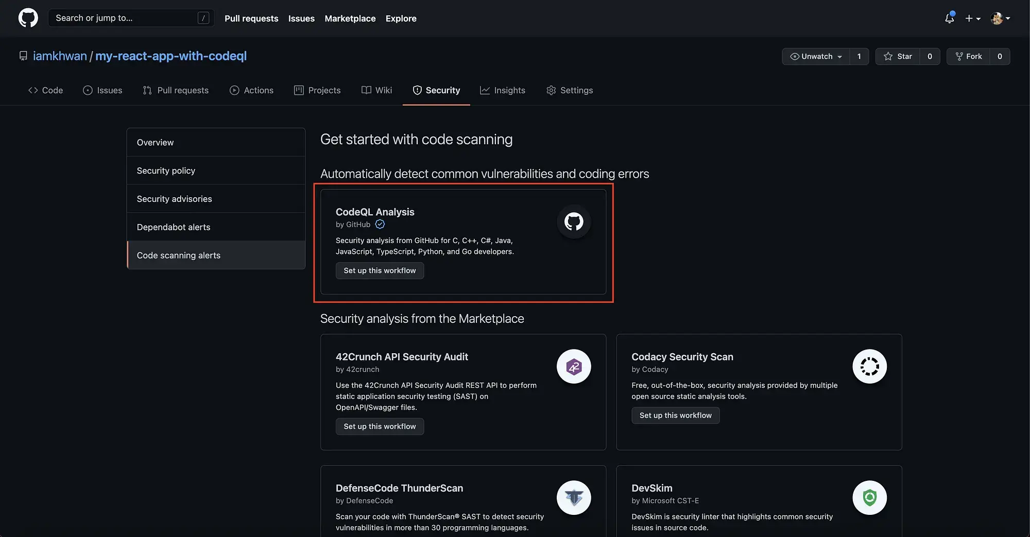The width and height of the screenshot is (1030, 537).
Task: Click the 42Crunch logo icon
Action: 574,367
